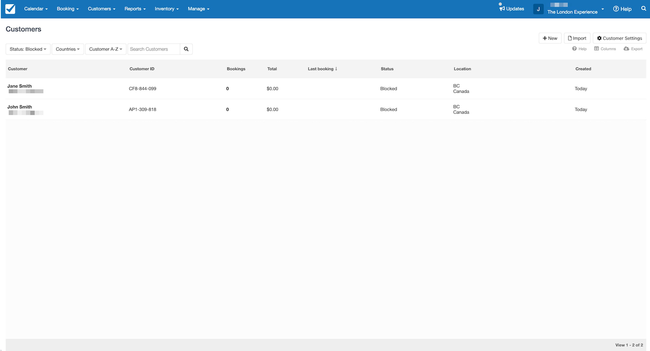
Task: Click Blocked status in Jane Smith row
Action: coord(389,89)
